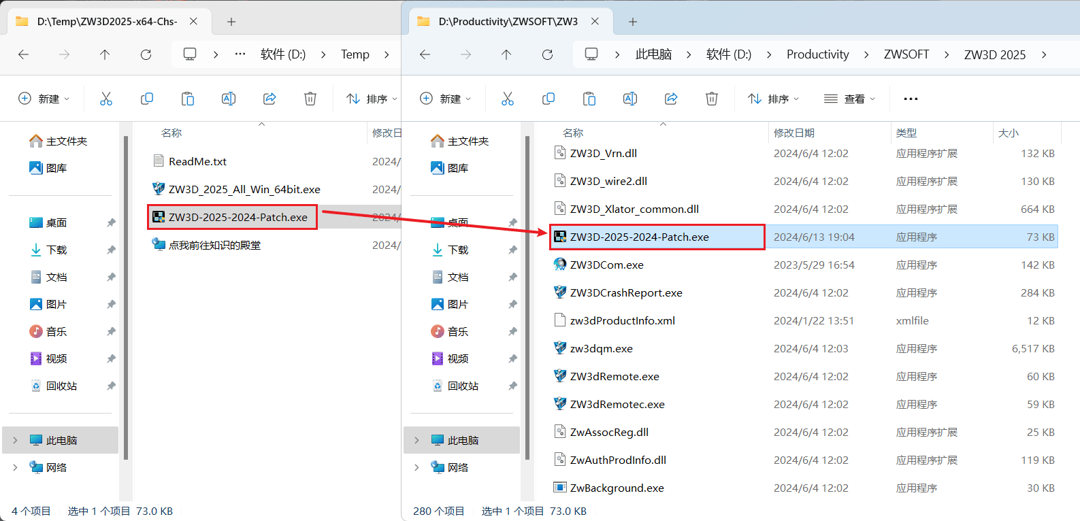Screen dimensions: 1080x521
Task: Expand 此电脑 tree node in left window
Action: tap(15, 440)
